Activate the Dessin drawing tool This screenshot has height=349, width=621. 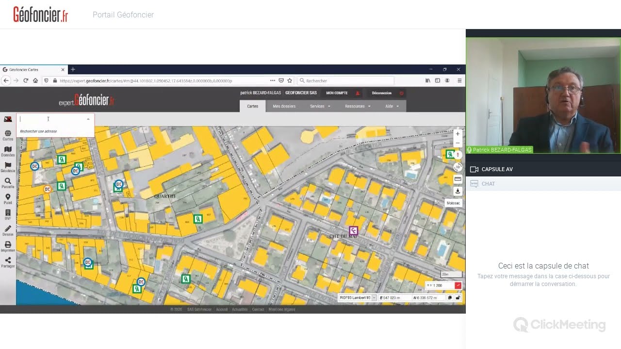pyautogui.click(x=8, y=231)
